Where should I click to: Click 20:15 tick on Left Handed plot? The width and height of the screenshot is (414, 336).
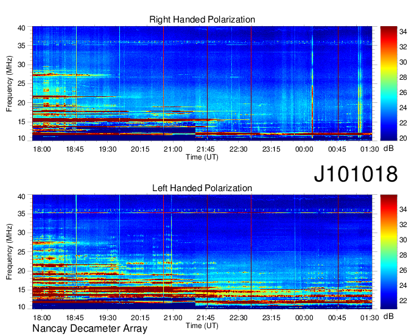[x=140, y=318]
